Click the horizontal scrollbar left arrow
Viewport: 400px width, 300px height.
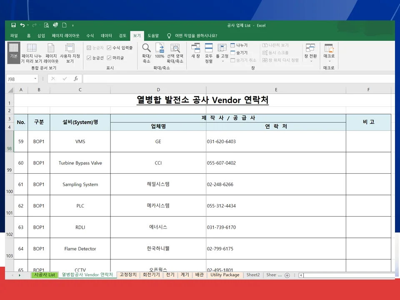(x=301, y=275)
